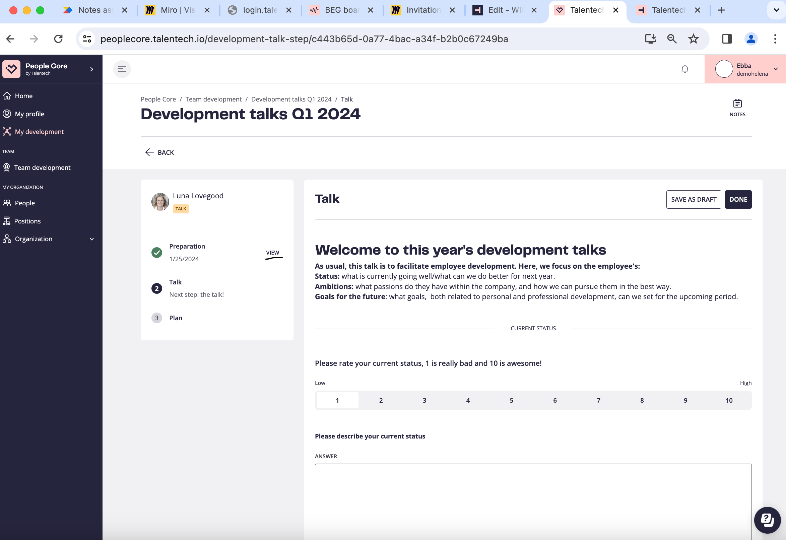Switch to the BEG boa browser tab
786x540 pixels.
point(342,10)
